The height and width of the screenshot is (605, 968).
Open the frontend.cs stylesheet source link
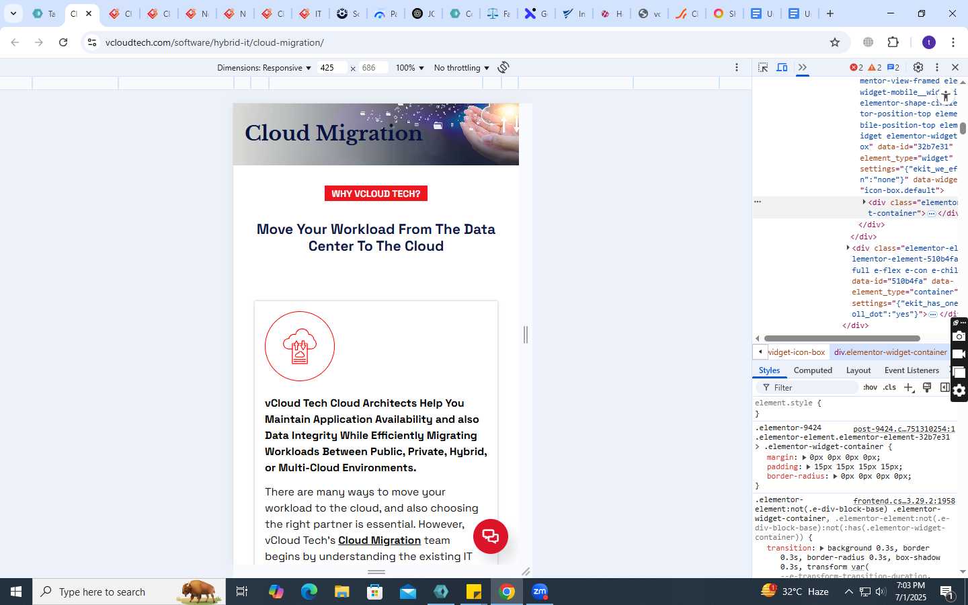point(904,501)
